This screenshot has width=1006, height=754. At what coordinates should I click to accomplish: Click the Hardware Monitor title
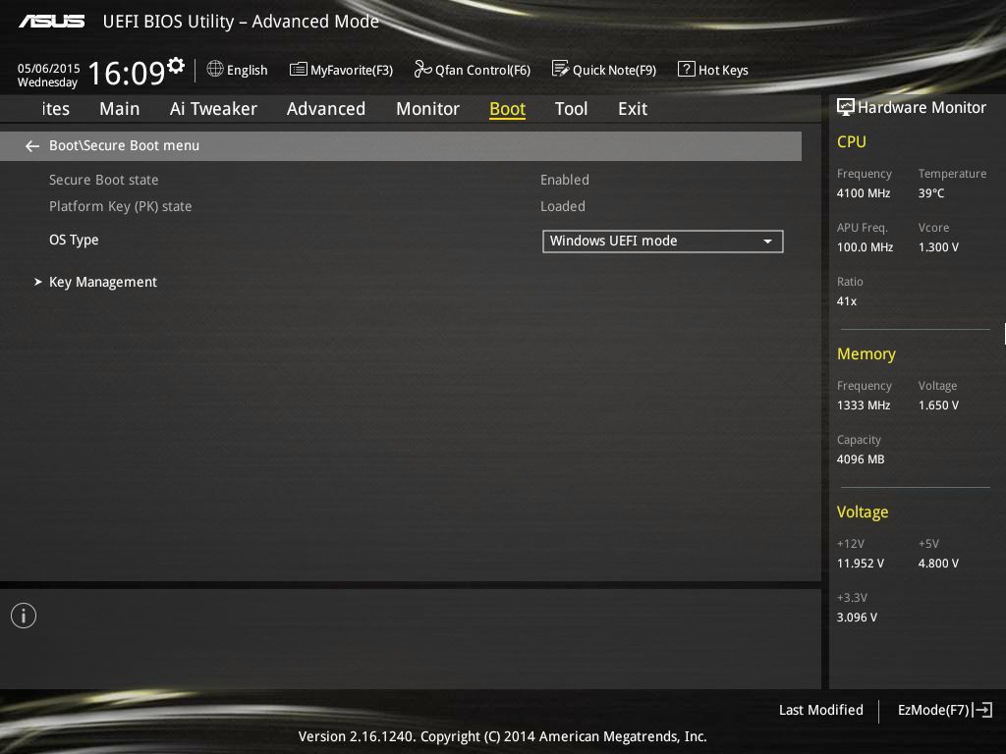(x=922, y=108)
